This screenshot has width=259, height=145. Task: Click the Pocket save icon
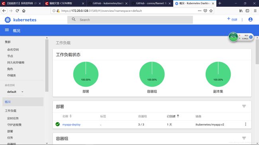click(x=205, y=11)
